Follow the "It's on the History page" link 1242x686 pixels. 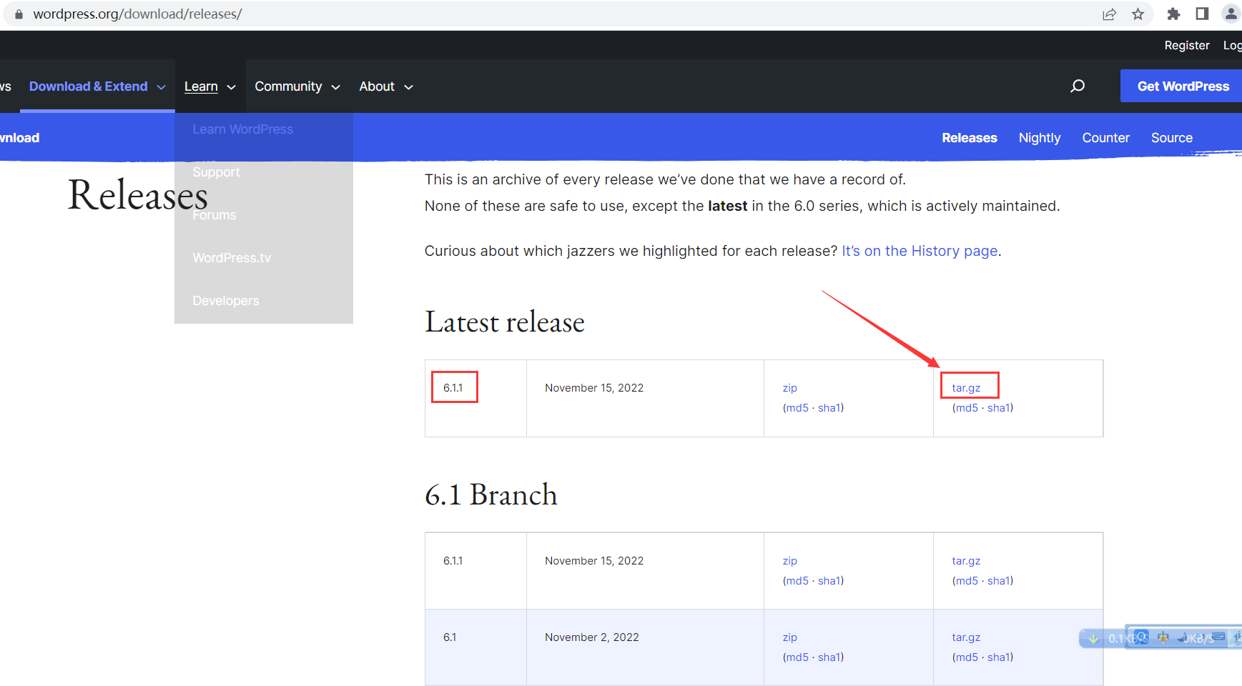[x=920, y=251]
